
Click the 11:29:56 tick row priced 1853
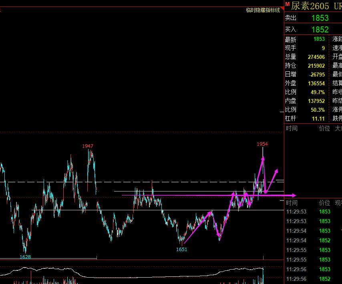point(313,269)
